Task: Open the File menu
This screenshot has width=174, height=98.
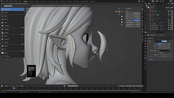Action: tap(4, 1)
